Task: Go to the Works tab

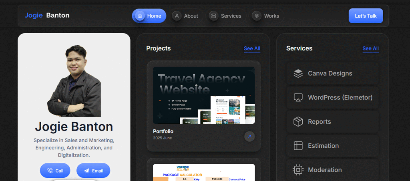Action: pyautogui.click(x=271, y=16)
